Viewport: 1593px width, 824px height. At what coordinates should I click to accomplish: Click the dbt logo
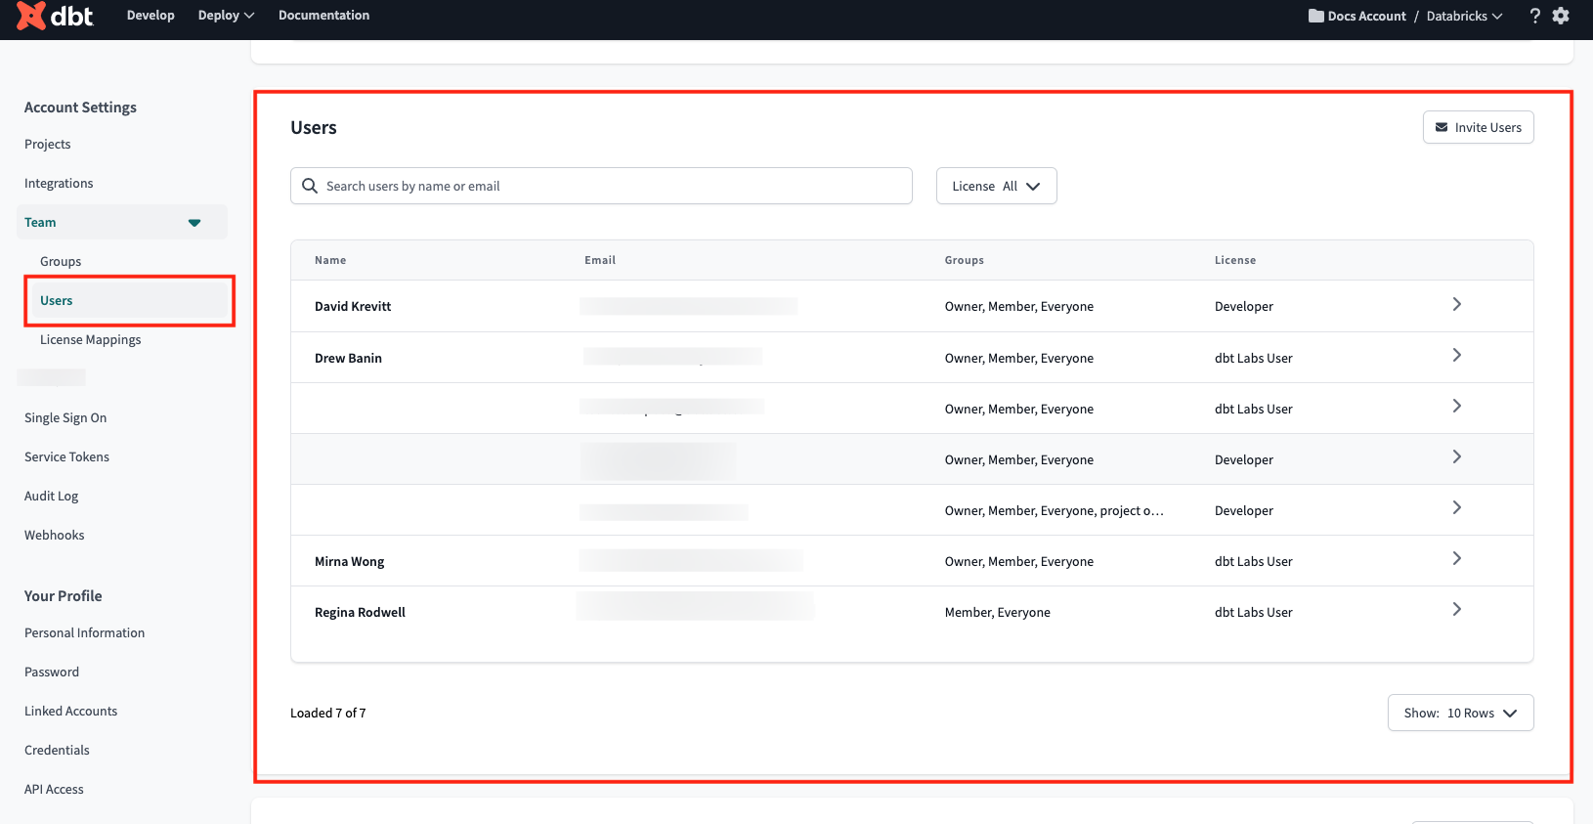click(x=55, y=16)
